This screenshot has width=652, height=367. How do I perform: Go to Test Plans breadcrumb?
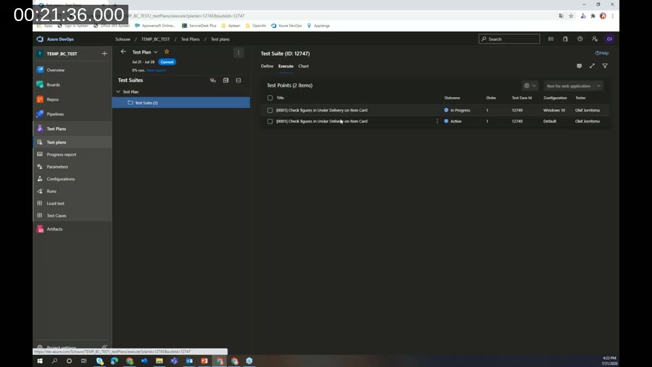(x=190, y=39)
